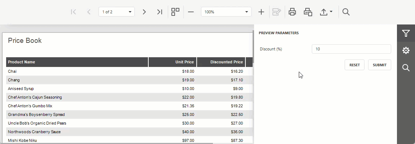Click the $19.00 unit price
The height and width of the screenshot is (144, 415).
tap(188, 80)
